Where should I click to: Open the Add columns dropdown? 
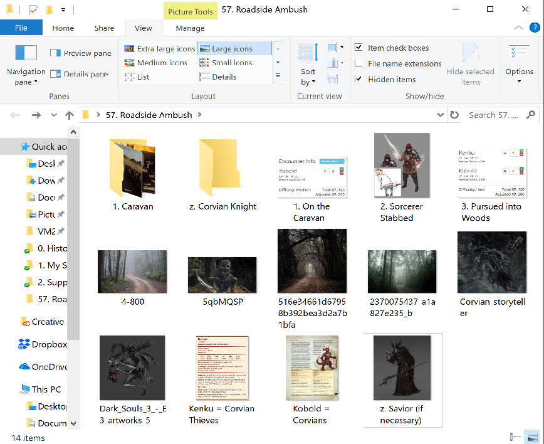(335, 63)
